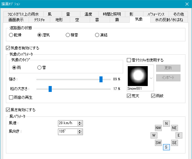This screenshot has height=159, width=192.
Task: Select the 雪 weather type radio button
Action: click(x=40, y=67)
